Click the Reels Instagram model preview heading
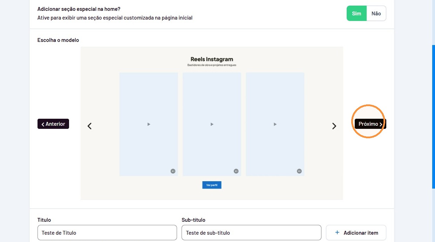 (212, 59)
